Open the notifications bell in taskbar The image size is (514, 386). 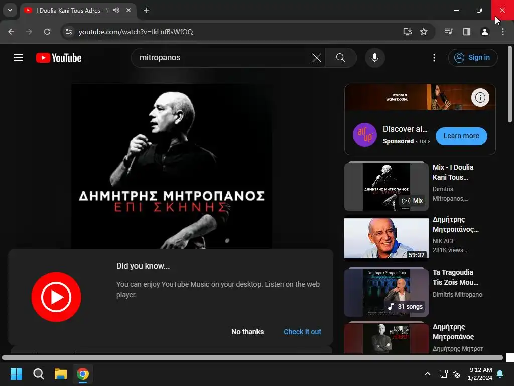500,374
